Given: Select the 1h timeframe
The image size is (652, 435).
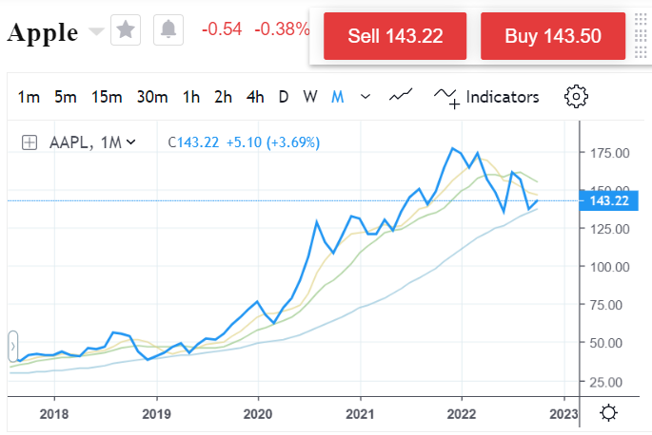Looking at the screenshot, I should [x=191, y=97].
